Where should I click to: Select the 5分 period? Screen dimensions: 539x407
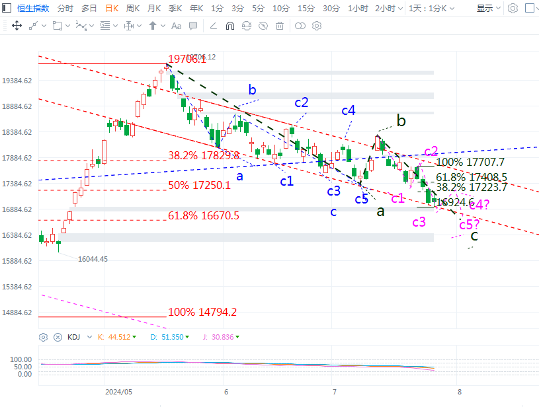(258, 8)
